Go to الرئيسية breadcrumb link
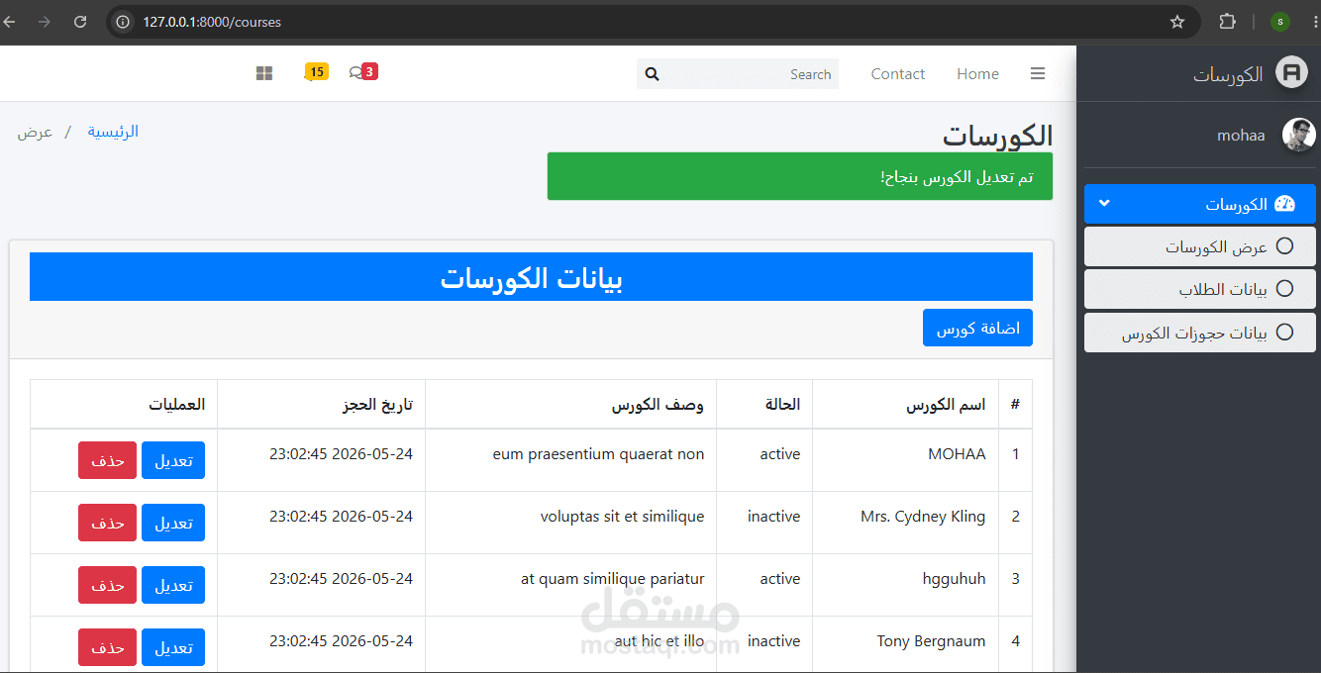The height and width of the screenshot is (673, 1321). [113, 132]
